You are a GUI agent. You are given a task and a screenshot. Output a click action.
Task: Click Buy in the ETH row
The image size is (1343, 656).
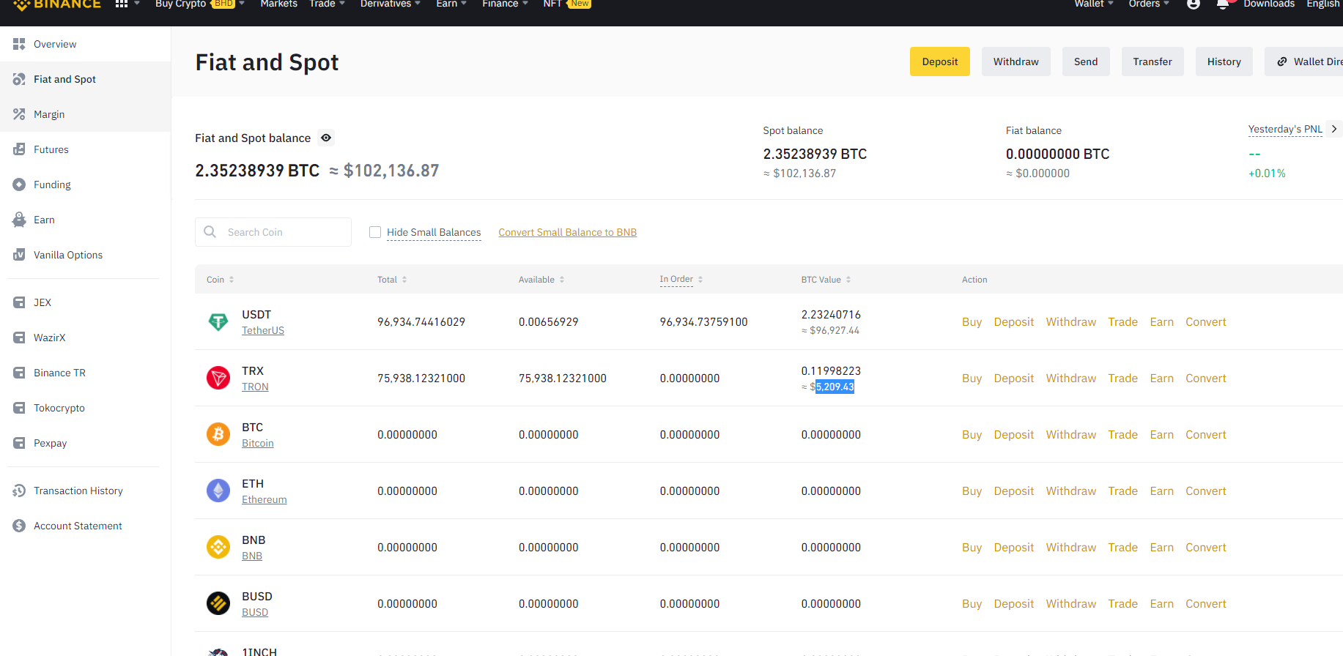tap(972, 491)
